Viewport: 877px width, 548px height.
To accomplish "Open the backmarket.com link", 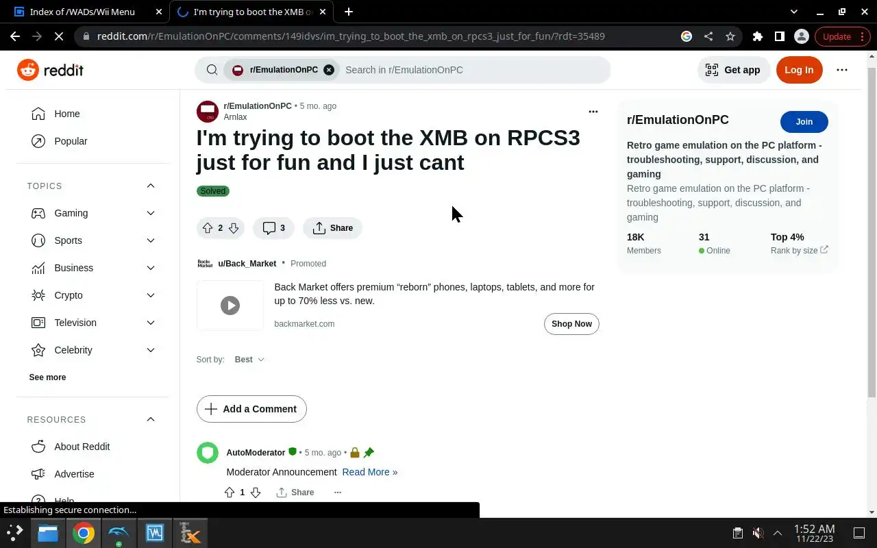I will tap(304, 324).
